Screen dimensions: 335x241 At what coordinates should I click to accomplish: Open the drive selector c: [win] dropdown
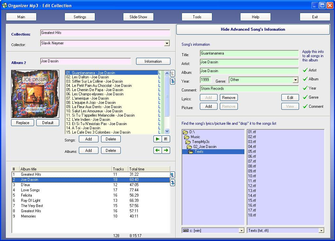[241, 230]
